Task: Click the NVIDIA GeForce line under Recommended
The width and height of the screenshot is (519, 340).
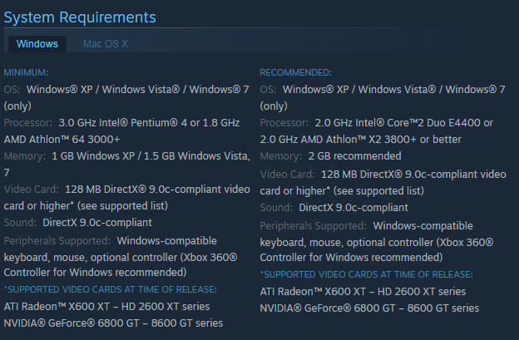Action: [369, 308]
